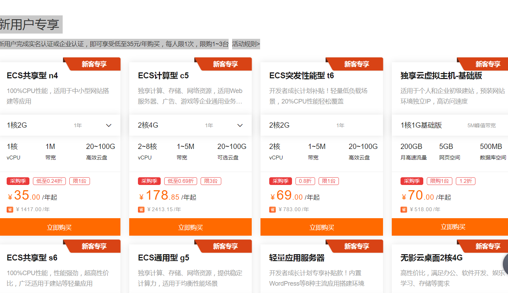Screen dimensions: 508x293
Task: Open the ECS共享型 s6 card title
Action: 32,258
